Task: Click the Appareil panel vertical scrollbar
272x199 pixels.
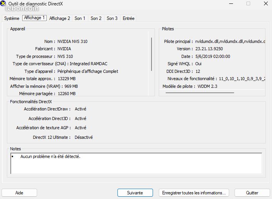Action: click(151, 54)
